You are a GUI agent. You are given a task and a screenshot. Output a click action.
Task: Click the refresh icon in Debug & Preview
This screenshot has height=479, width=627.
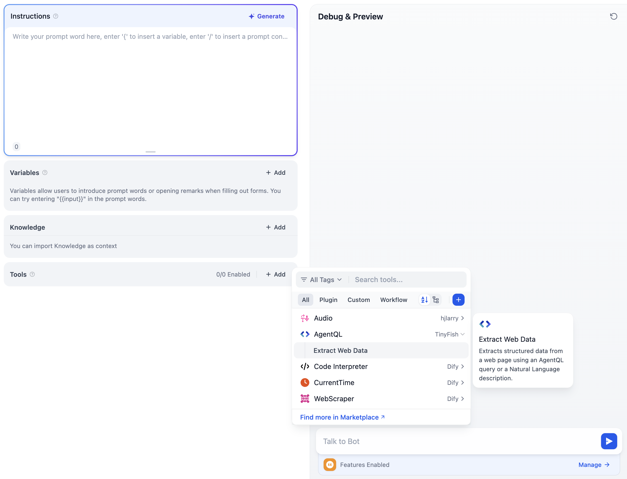613,17
